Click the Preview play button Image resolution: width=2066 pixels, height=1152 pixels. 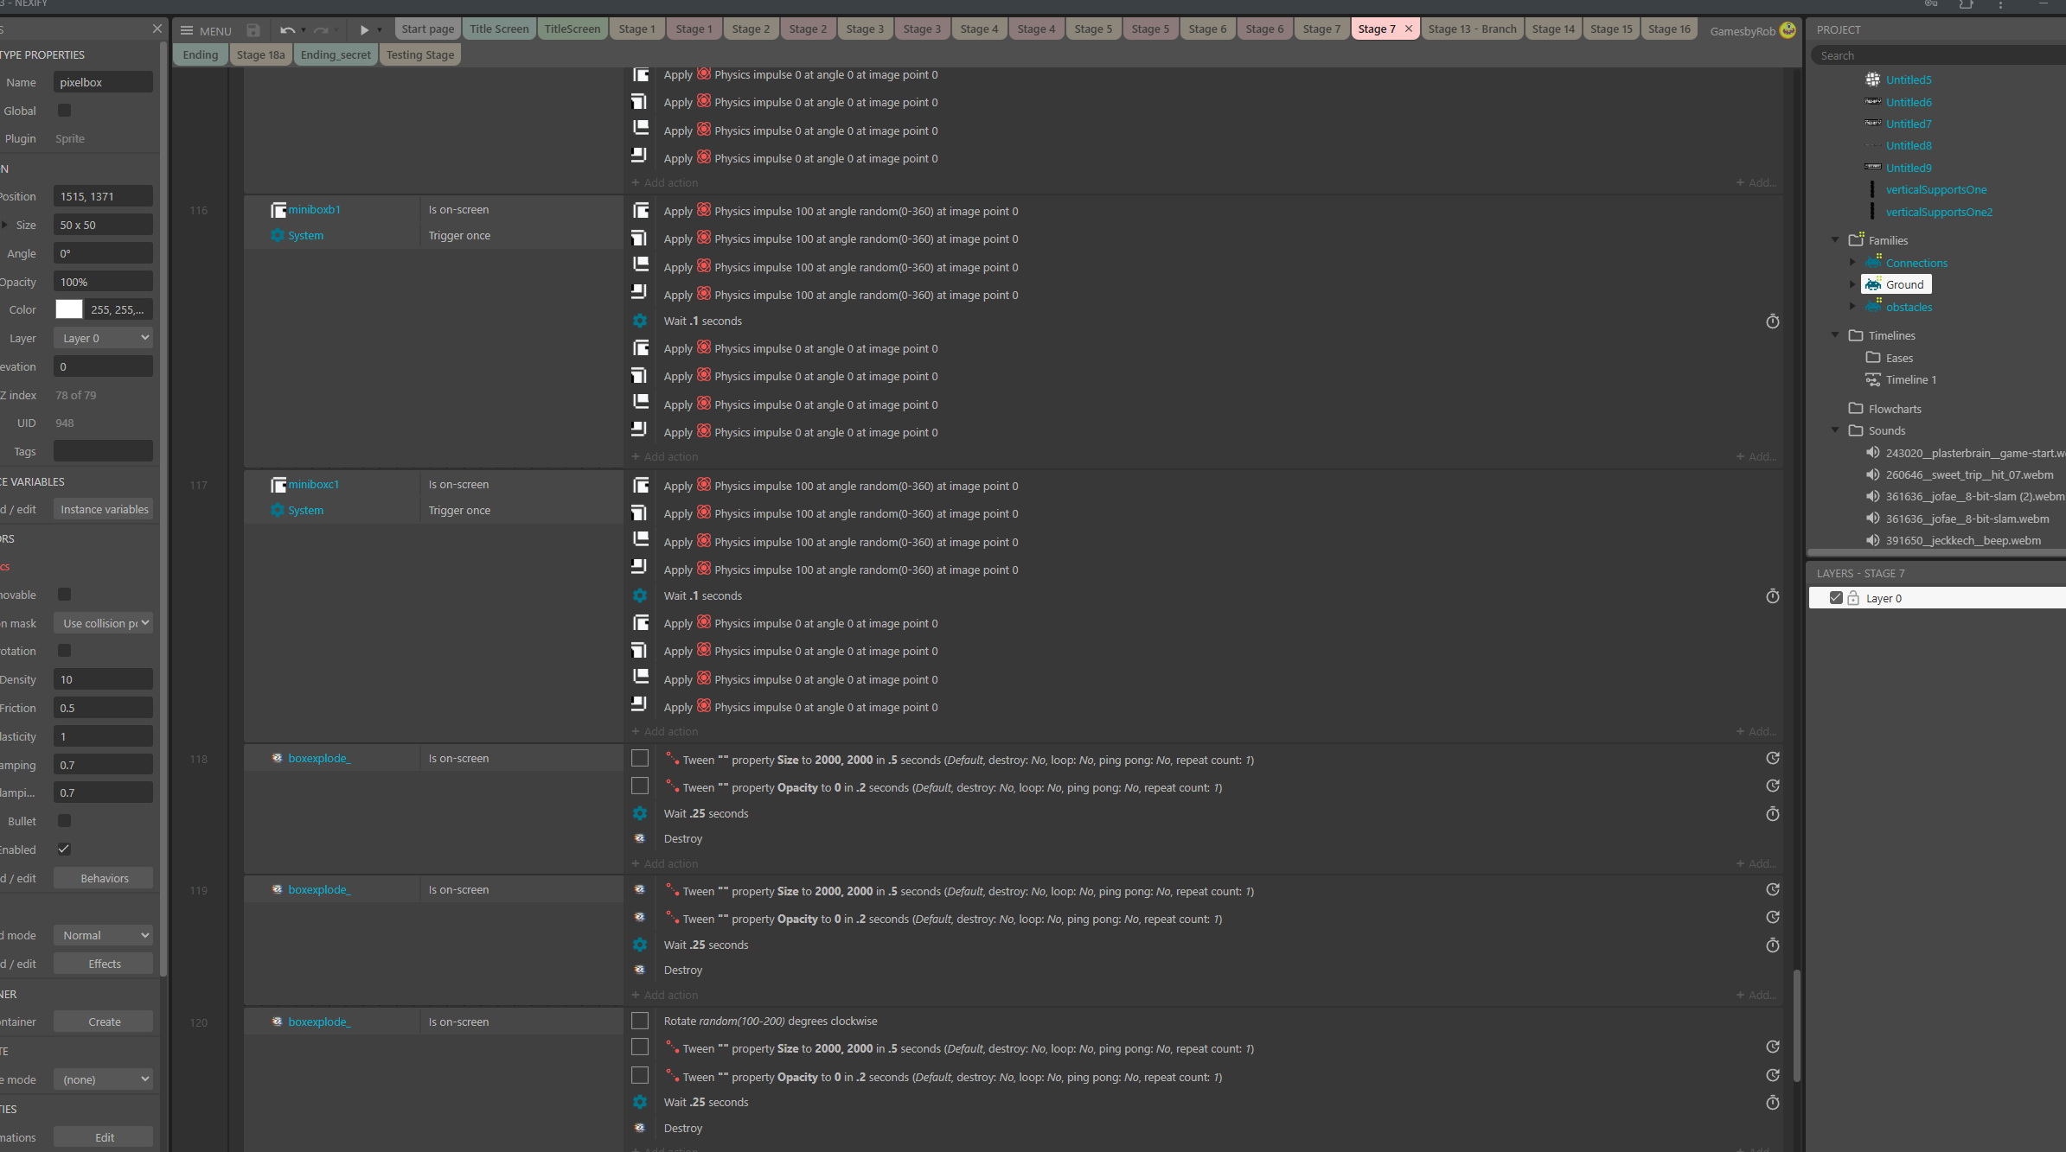click(x=364, y=30)
